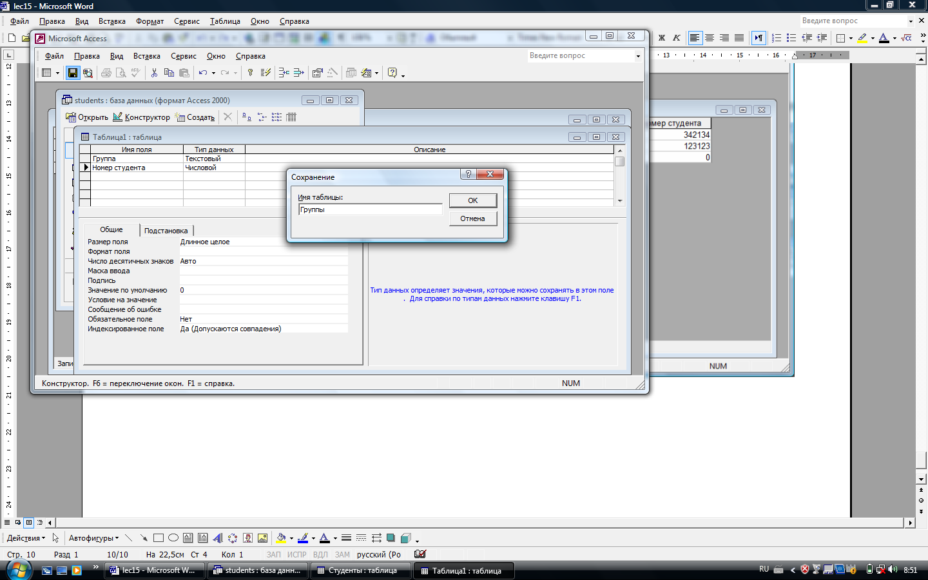
Task: Click the Numbered list icon in Word
Action: [777, 38]
